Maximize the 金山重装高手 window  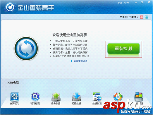(142, 2)
